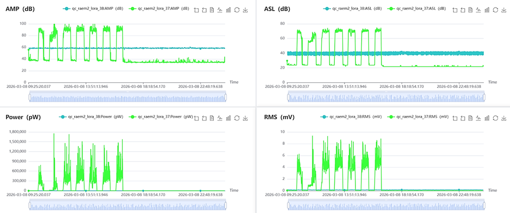The height and width of the screenshot is (213, 510).
Task: Open data view for the AMP chart
Action: click(x=212, y=10)
